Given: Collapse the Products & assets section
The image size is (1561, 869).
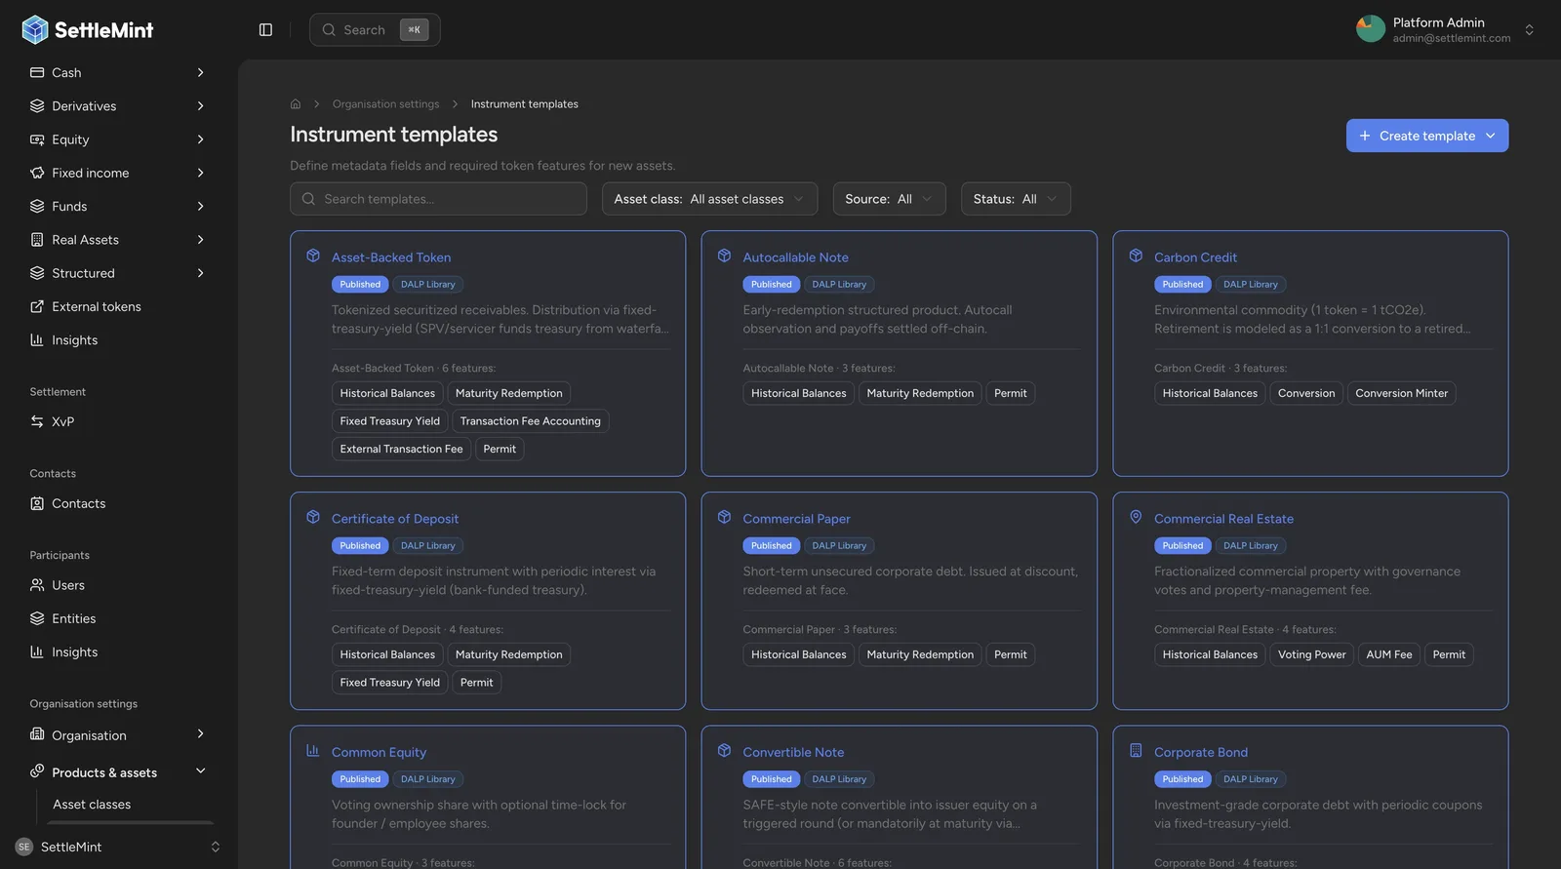Looking at the screenshot, I should (x=200, y=770).
